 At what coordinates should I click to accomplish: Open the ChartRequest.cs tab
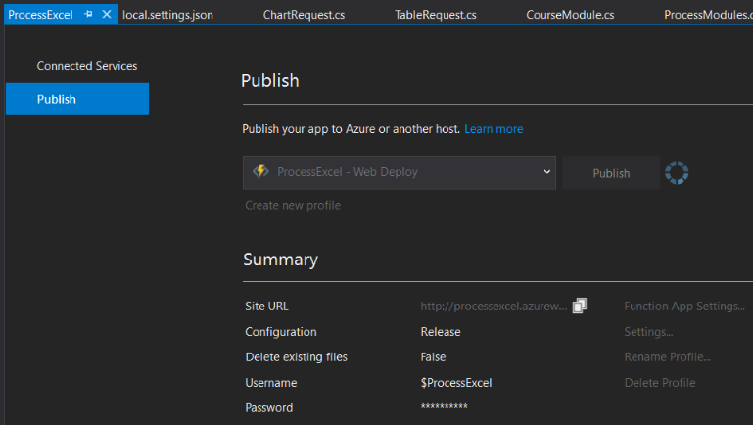tap(304, 15)
